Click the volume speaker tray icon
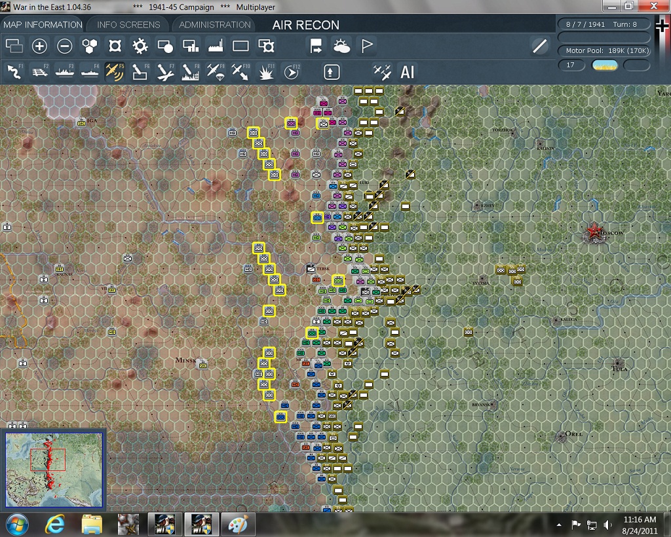 tap(607, 525)
